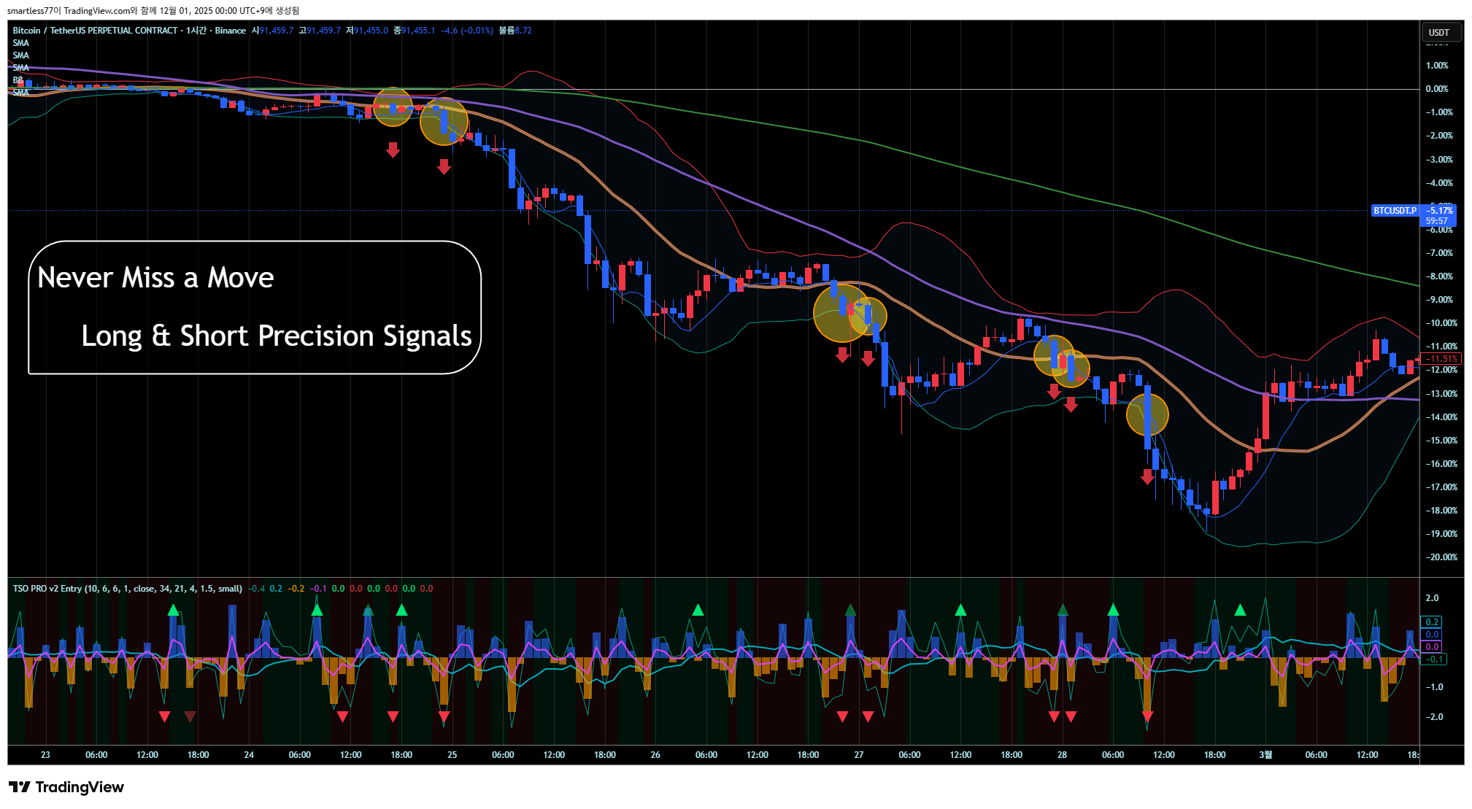Click the lowest red down arrow on price chart
Image resolution: width=1472 pixels, height=809 pixels.
[x=1147, y=477]
